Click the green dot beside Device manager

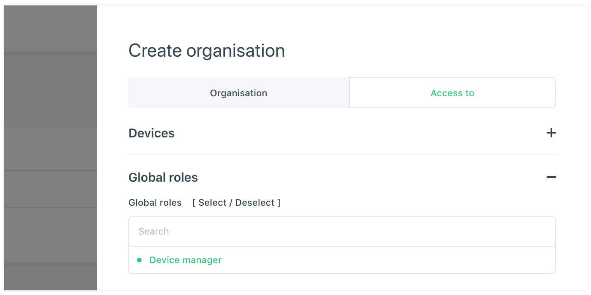click(139, 260)
